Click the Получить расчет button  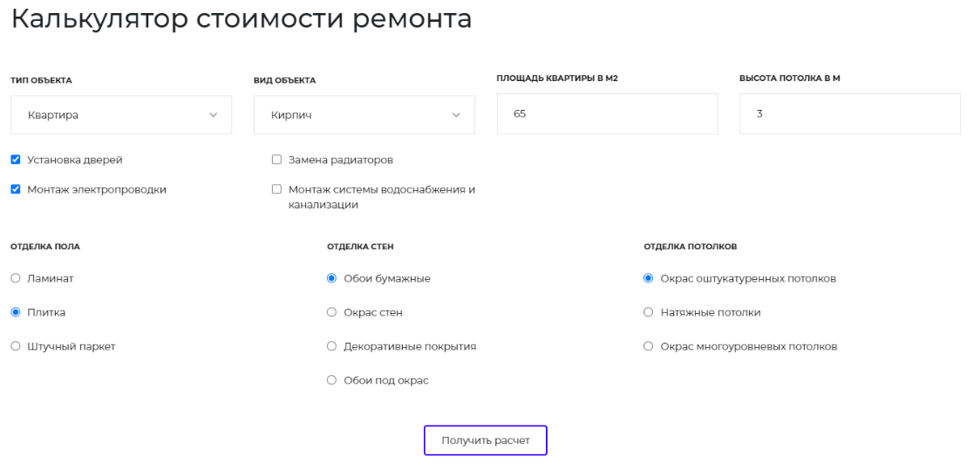click(486, 440)
